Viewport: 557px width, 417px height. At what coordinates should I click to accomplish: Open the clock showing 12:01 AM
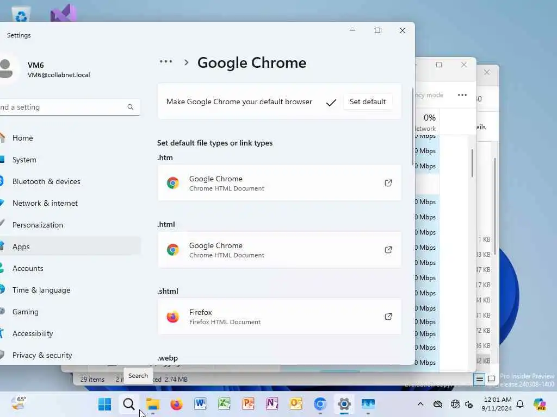497,404
